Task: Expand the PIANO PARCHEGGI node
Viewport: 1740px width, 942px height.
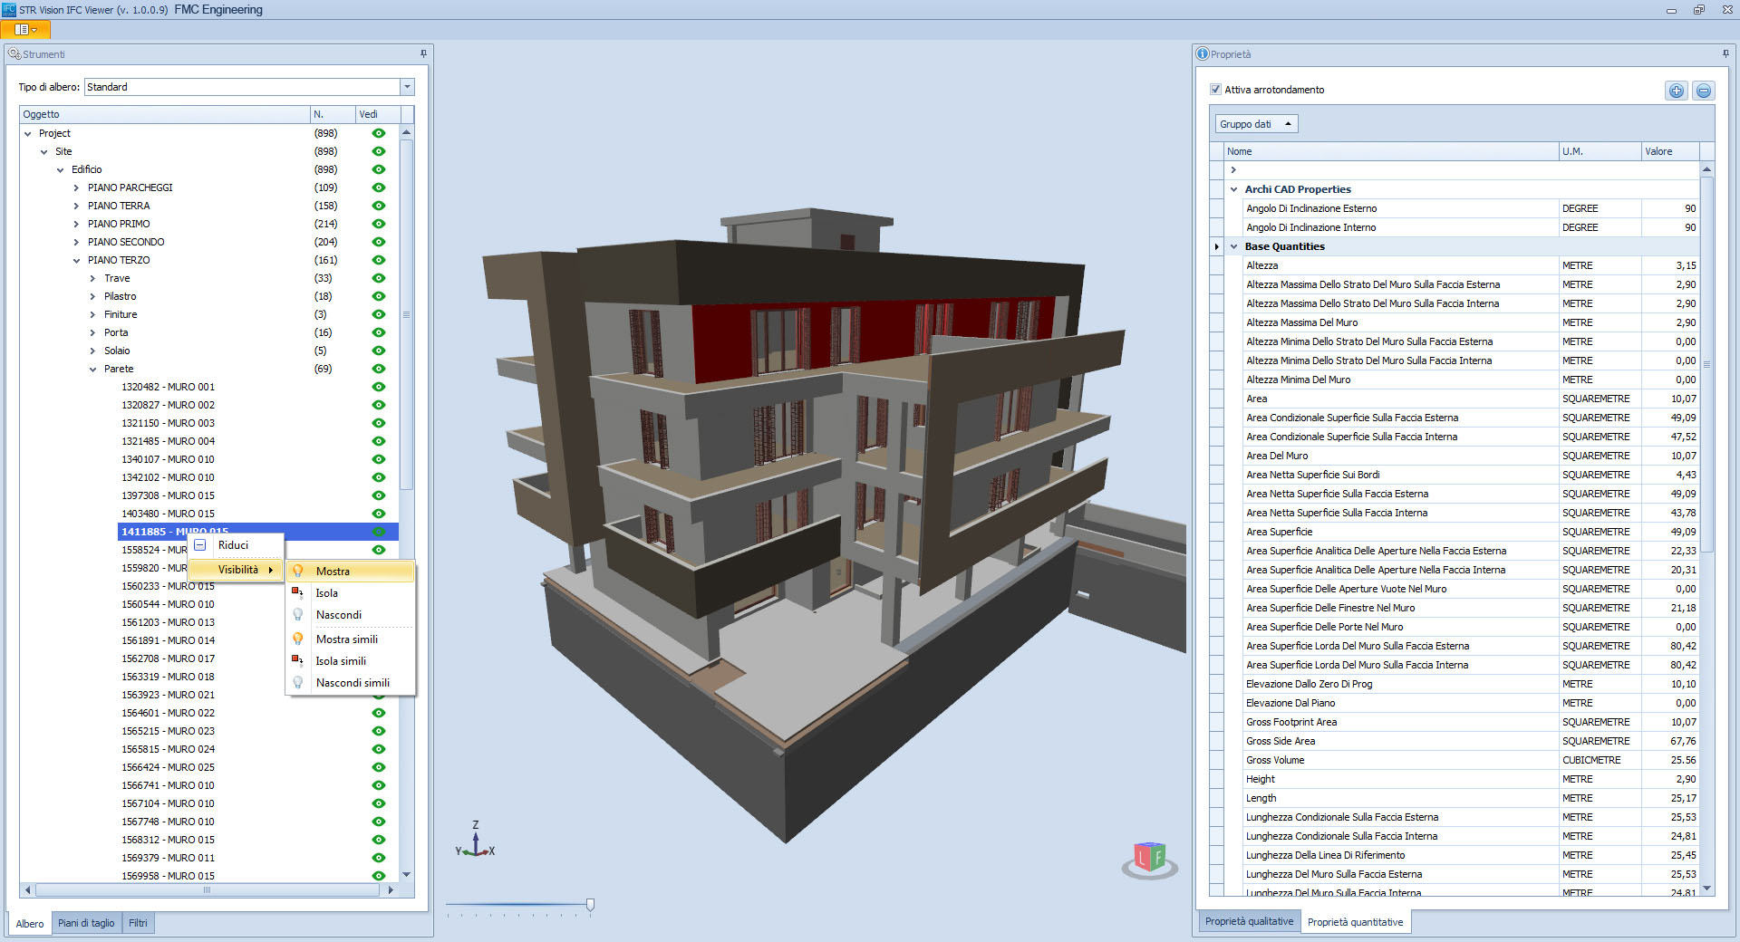Action: pyautogui.click(x=76, y=187)
